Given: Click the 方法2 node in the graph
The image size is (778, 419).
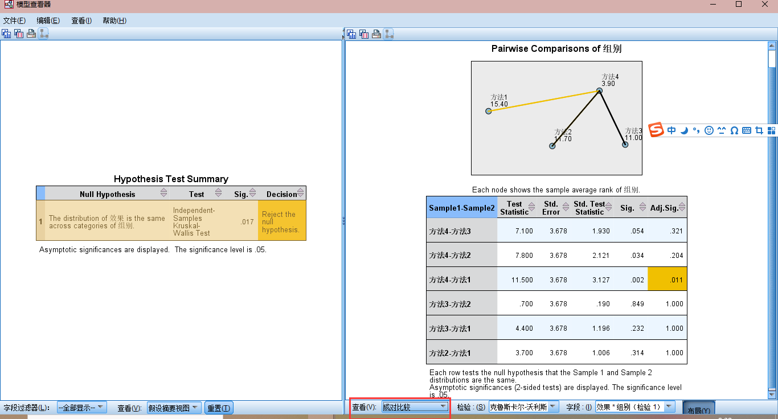Looking at the screenshot, I should coord(552,146).
